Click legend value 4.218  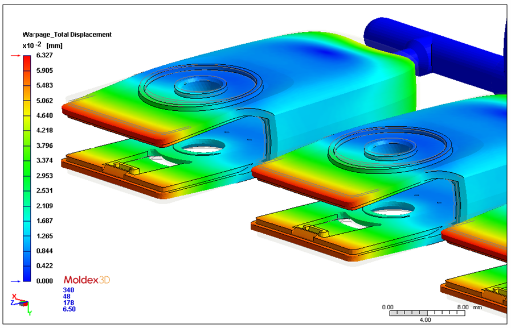[44, 130]
